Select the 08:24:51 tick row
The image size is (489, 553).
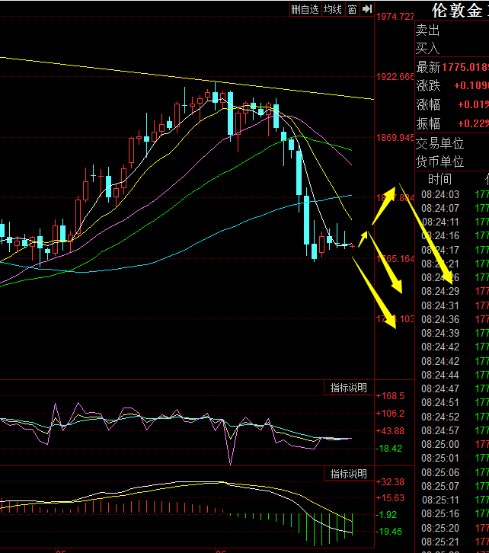tap(452, 402)
